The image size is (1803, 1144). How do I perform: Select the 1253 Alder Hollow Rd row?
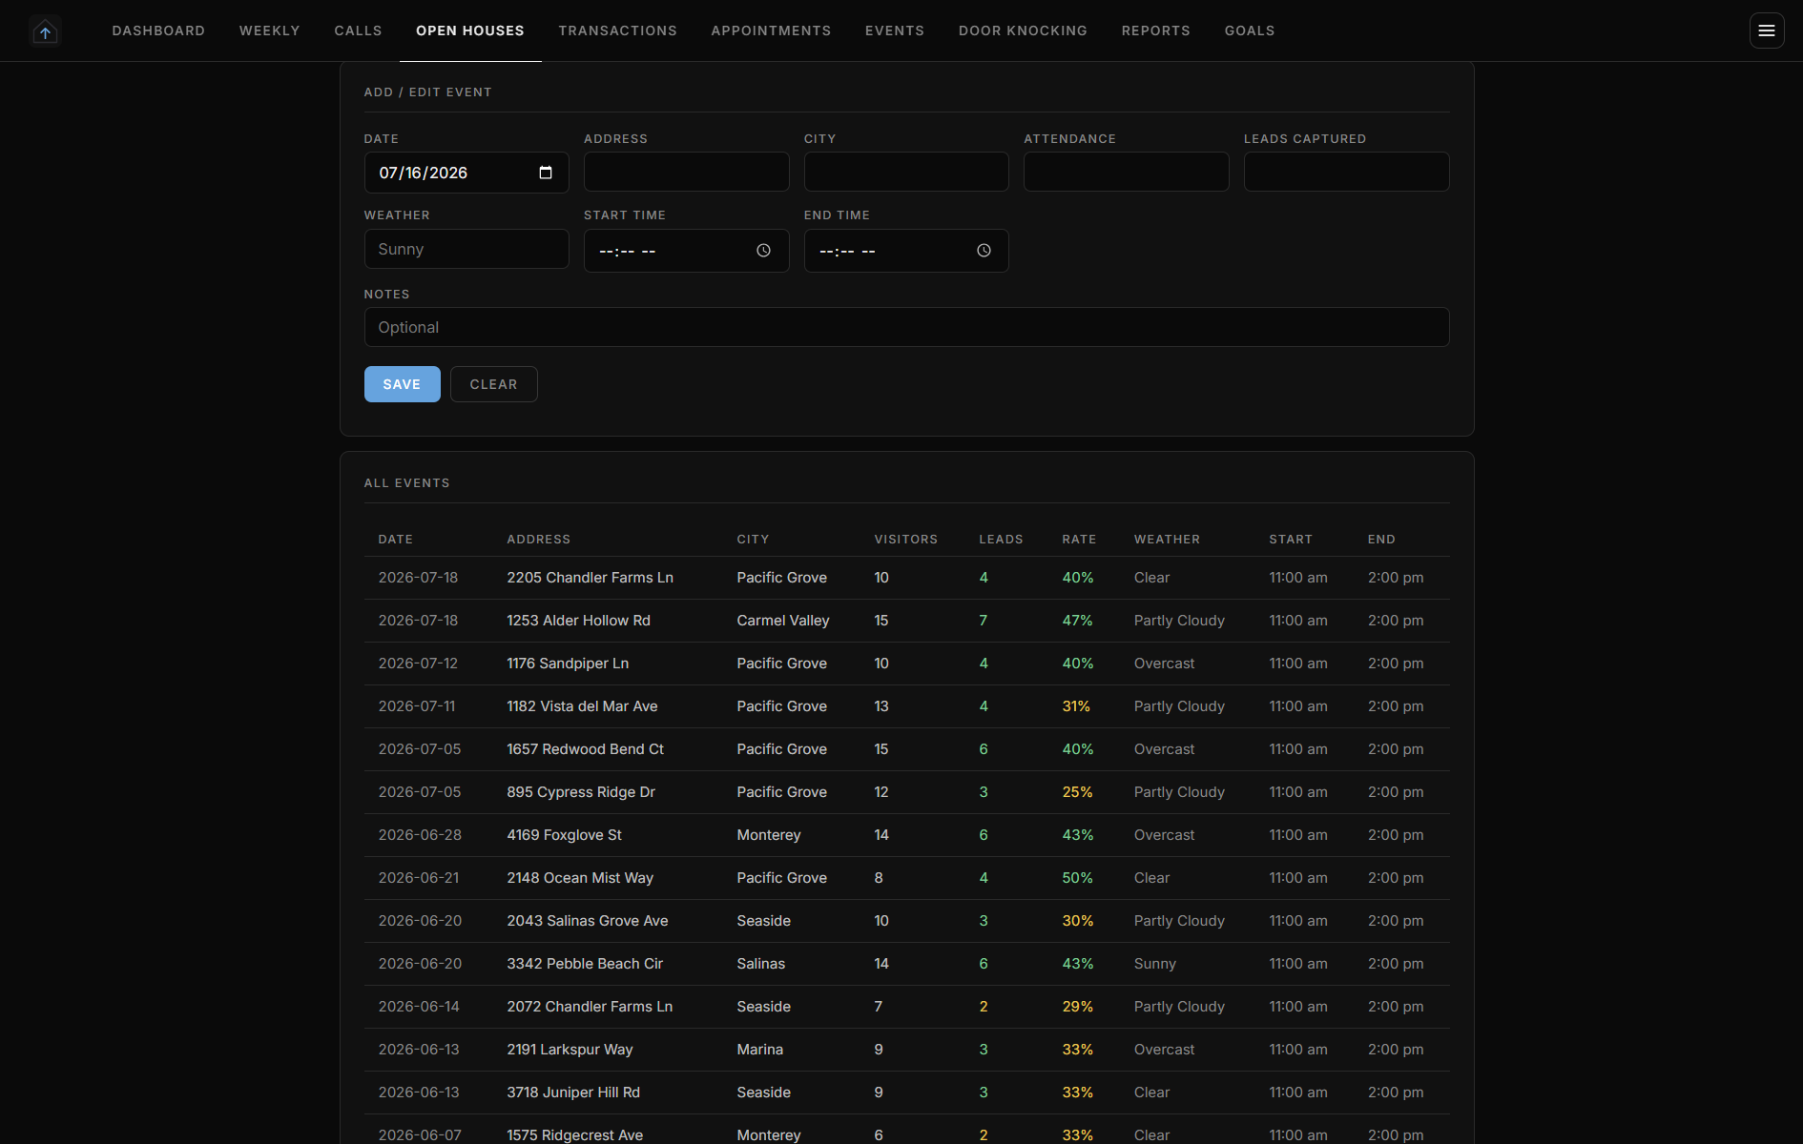point(906,621)
